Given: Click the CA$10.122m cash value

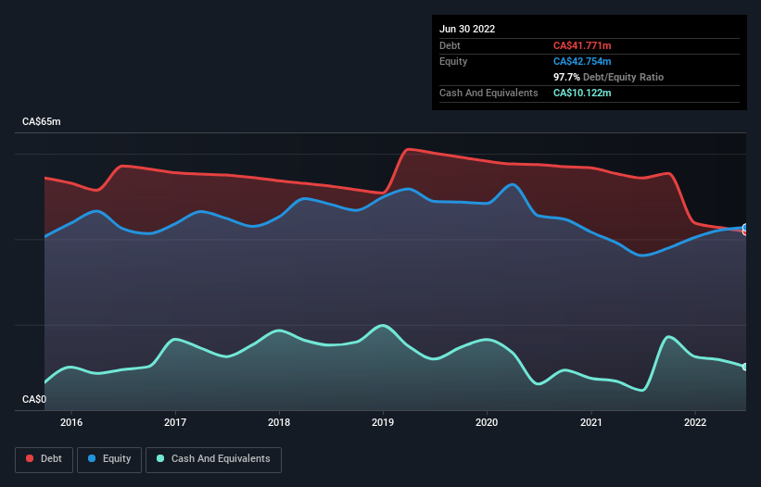Looking at the screenshot, I should [x=582, y=93].
